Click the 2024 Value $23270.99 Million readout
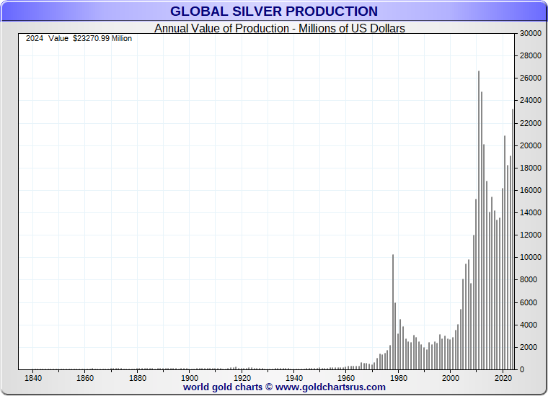Screen dimensions: 548x396 tap(79, 39)
